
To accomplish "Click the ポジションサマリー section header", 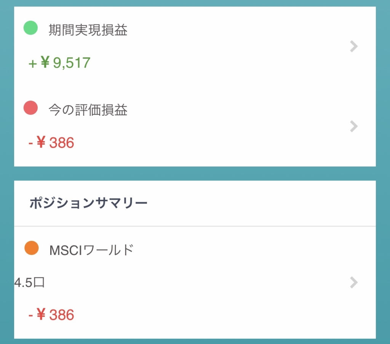I will click(88, 203).
